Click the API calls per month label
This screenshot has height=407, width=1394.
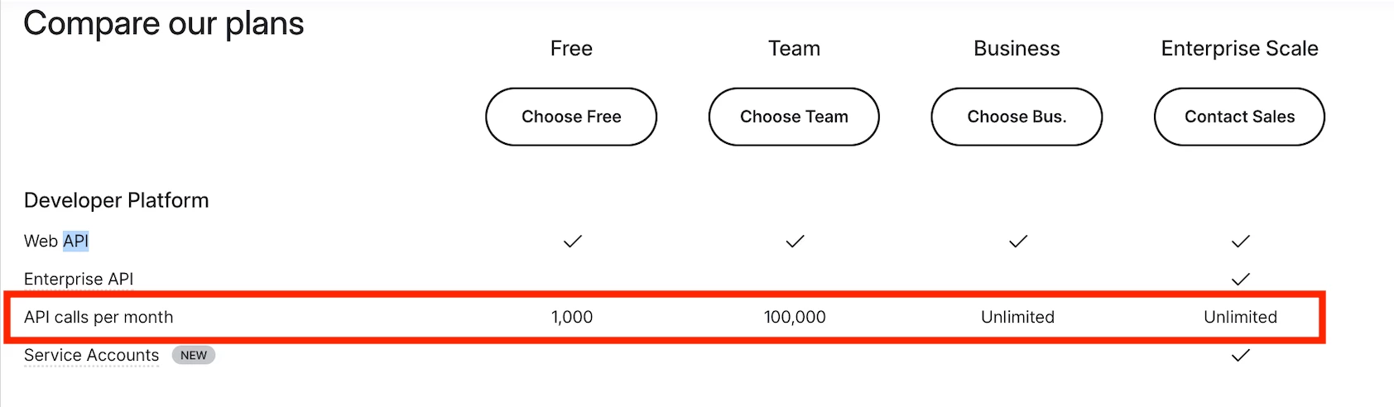coord(99,317)
